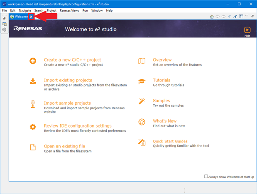Click the 'Welcome to e² studio' heading
Image resolution: width=257 pixels, height=194 pixels.
[x=91, y=29]
